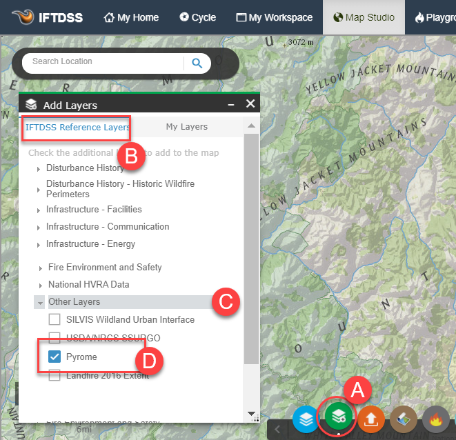The width and height of the screenshot is (456, 440).
Task: Open the Cycle menu item
Action: pyautogui.click(x=198, y=17)
